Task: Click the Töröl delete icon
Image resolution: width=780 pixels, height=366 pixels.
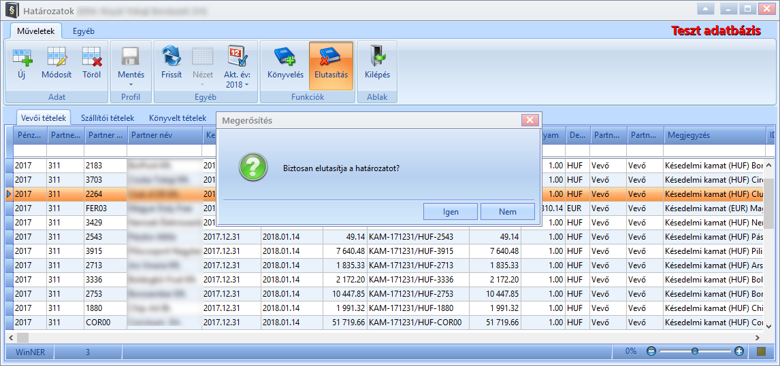Action: tap(91, 56)
